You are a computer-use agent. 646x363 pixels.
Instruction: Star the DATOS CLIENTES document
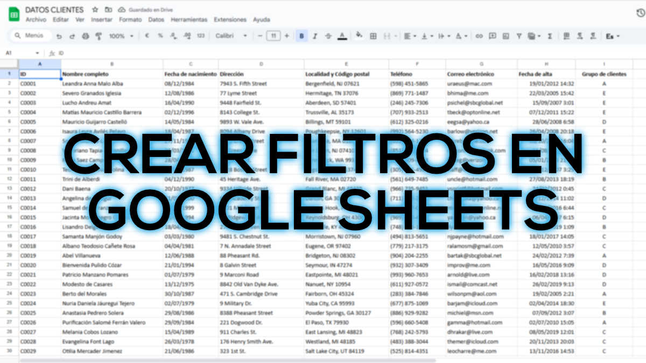[95, 10]
